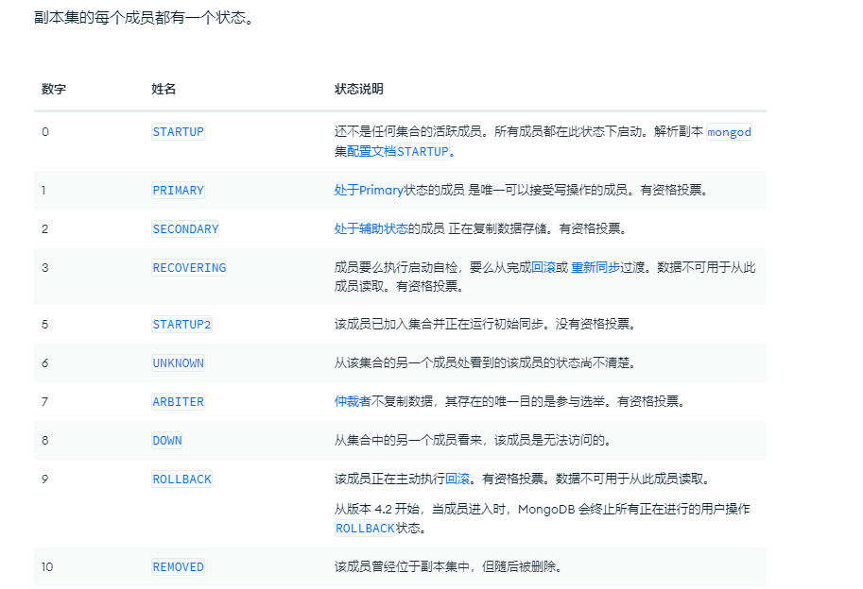Click the STARTUP state code link

(x=178, y=132)
